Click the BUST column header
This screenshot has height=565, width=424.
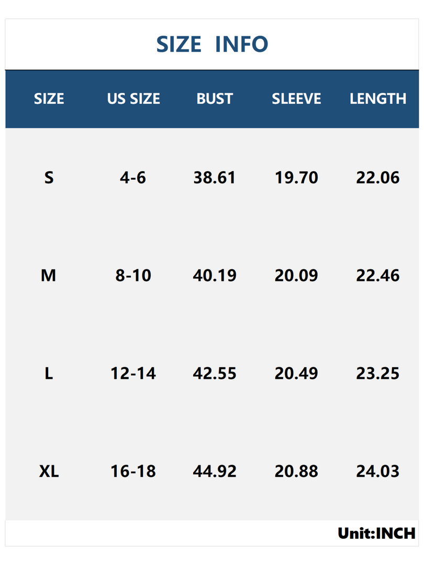pyautogui.click(x=215, y=99)
